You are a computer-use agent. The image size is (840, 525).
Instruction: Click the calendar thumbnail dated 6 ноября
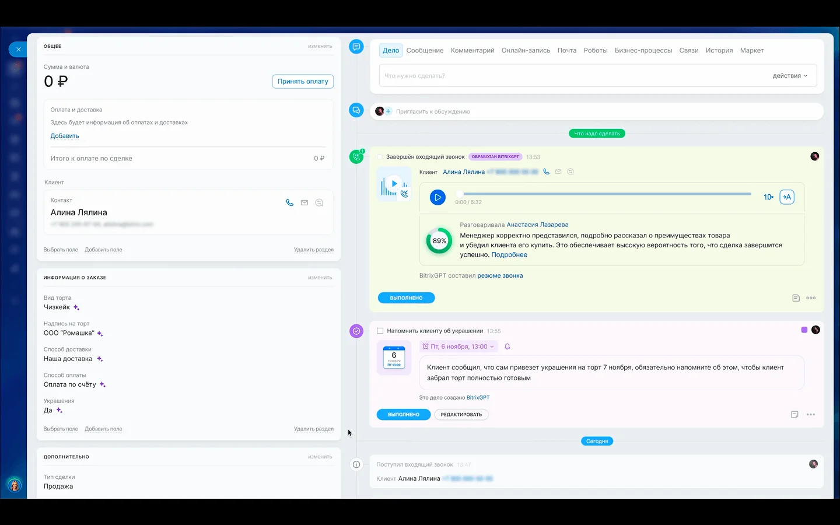(x=394, y=358)
